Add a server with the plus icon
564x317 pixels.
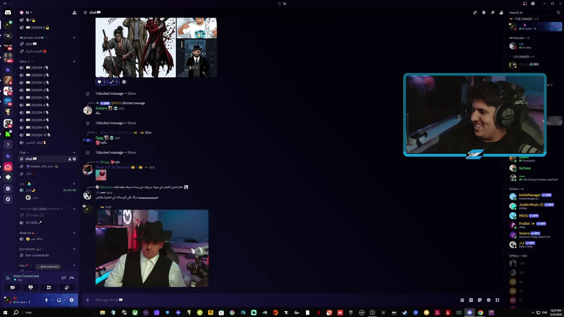pyautogui.click(x=8, y=188)
